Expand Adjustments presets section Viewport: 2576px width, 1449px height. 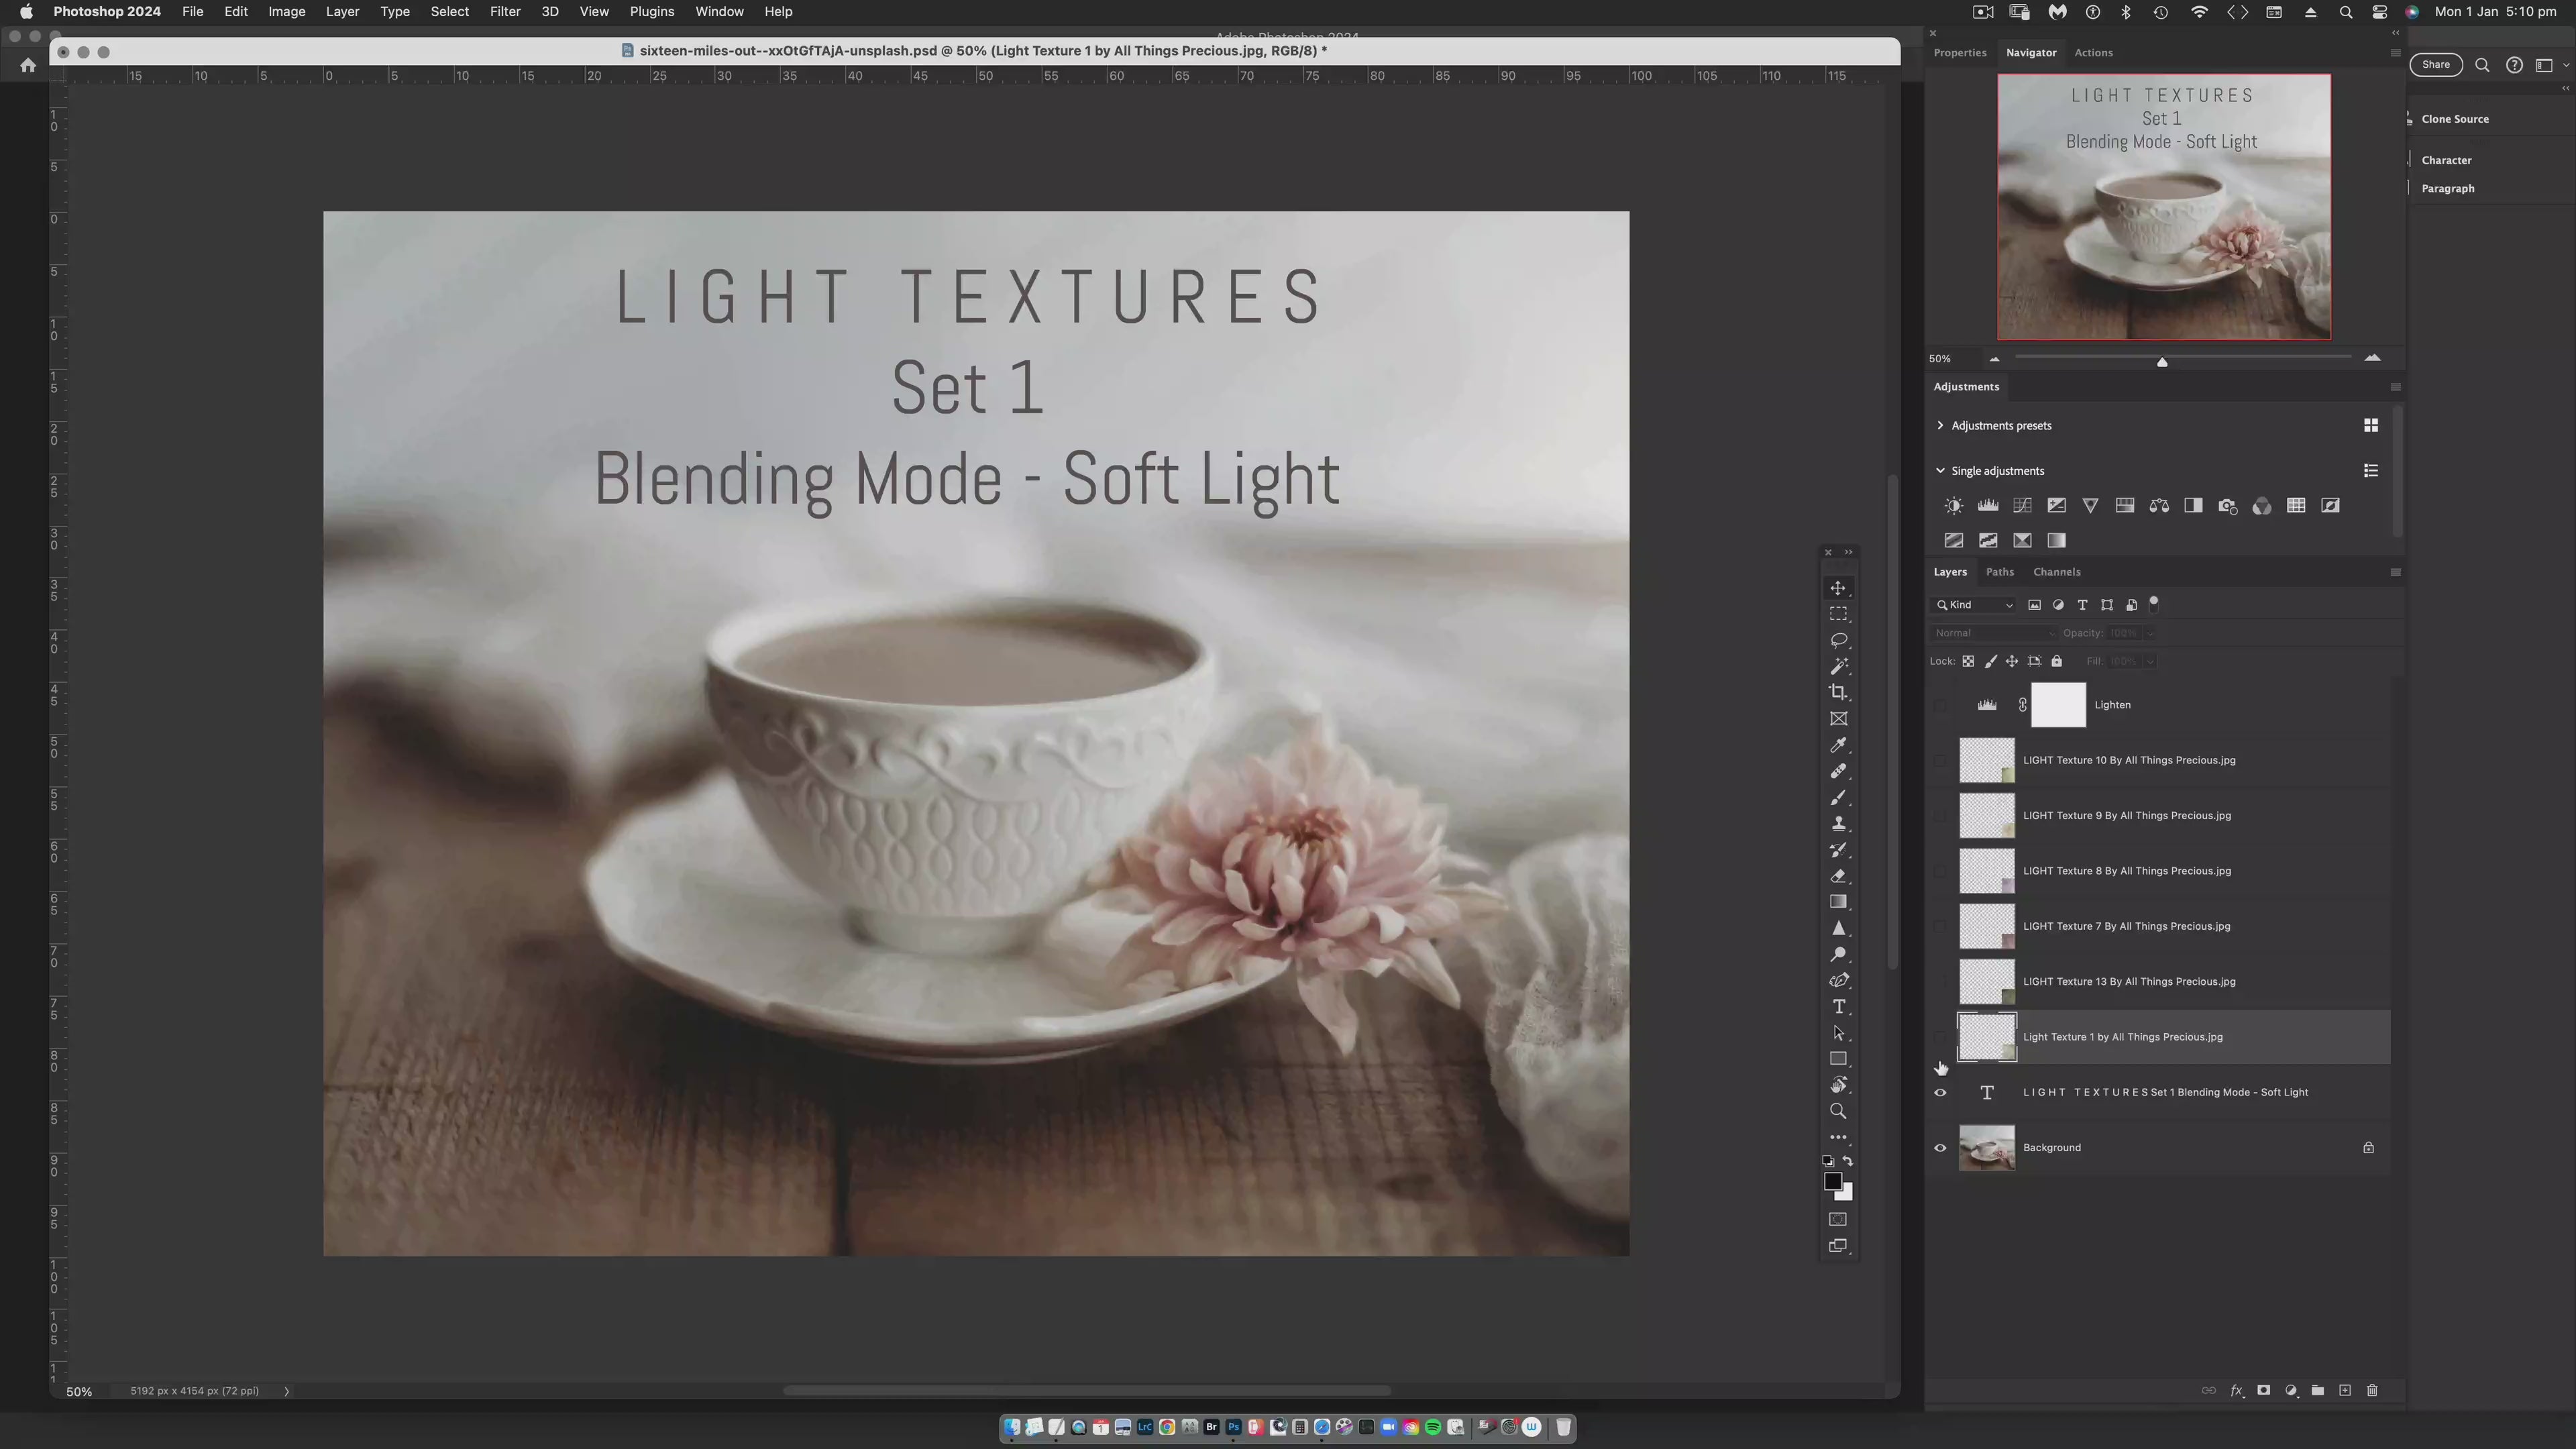(x=1940, y=426)
